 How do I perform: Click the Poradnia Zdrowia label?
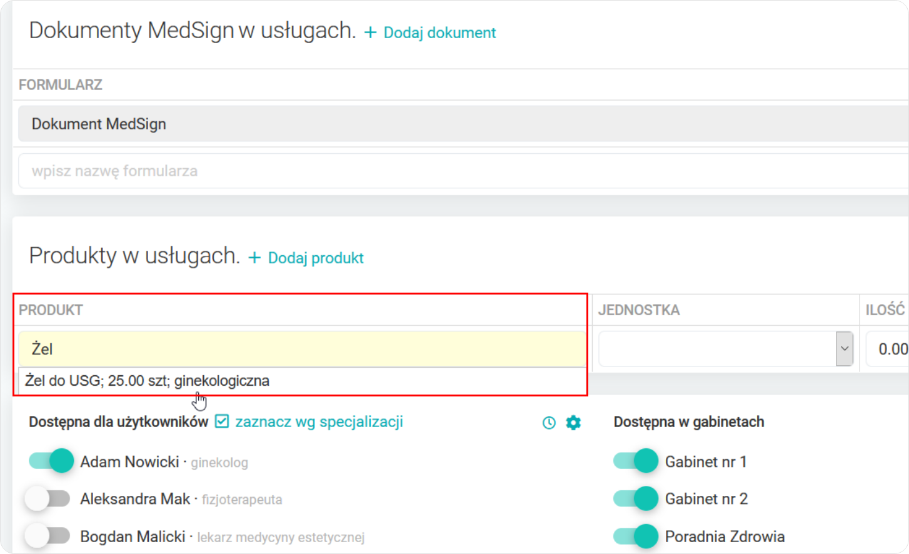click(x=725, y=536)
